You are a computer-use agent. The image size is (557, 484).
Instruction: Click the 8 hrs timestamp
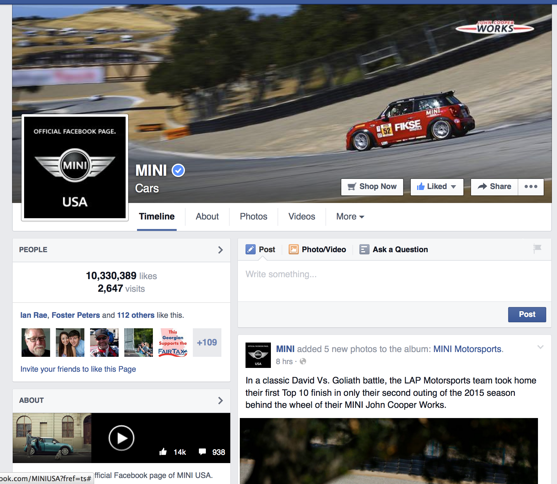coord(284,362)
